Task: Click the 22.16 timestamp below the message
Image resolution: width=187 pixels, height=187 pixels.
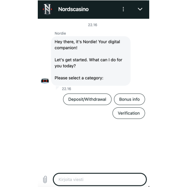Action: pos(67,89)
